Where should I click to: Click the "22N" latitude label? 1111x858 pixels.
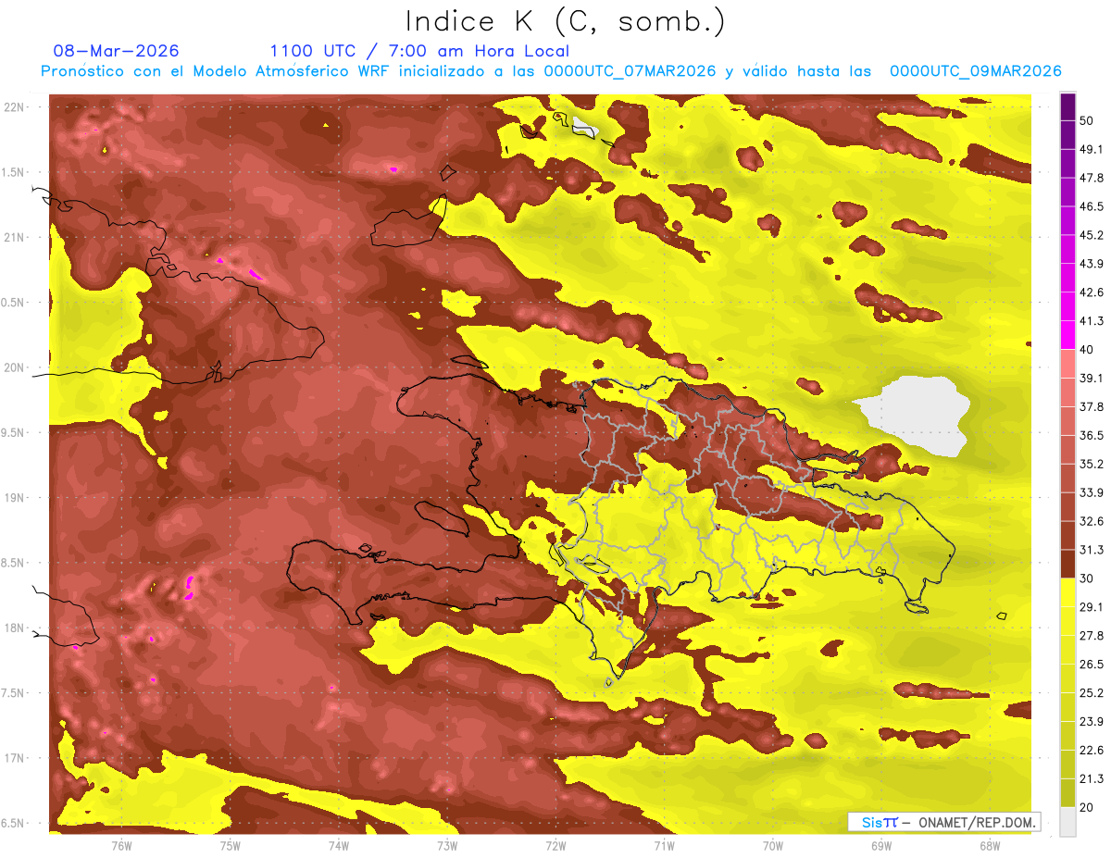(x=15, y=107)
